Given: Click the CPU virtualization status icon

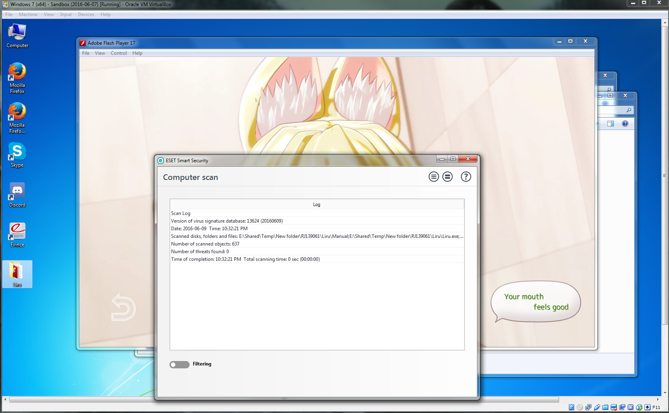Looking at the screenshot, I should tap(630, 407).
